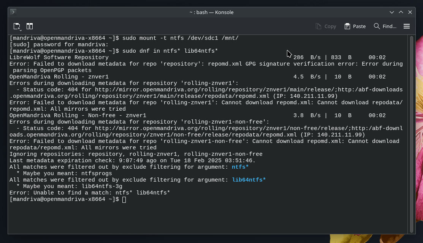Click the highlighted 'ntfs*' argument
The height and width of the screenshot is (243, 423).
240,167
